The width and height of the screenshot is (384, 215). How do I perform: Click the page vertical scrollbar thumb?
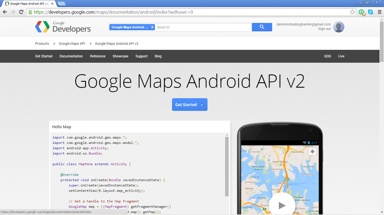(381, 41)
